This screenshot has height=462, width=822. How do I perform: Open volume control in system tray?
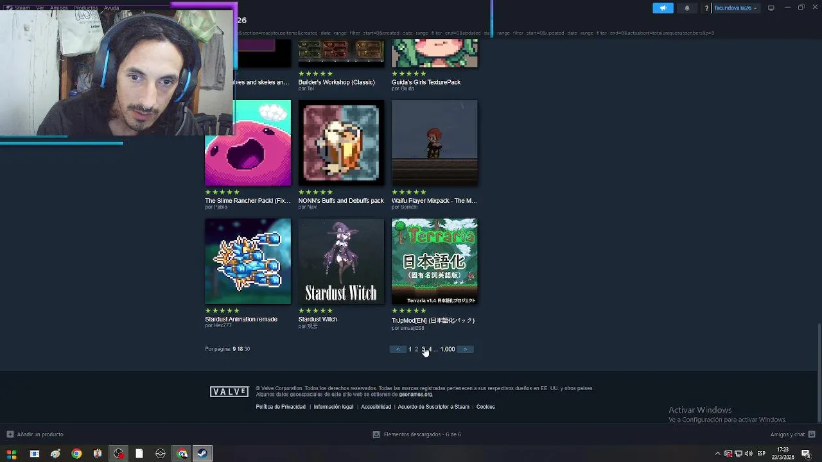[x=749, y=454]
